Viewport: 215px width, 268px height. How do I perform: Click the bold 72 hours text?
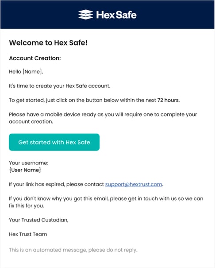coord(168,100)
